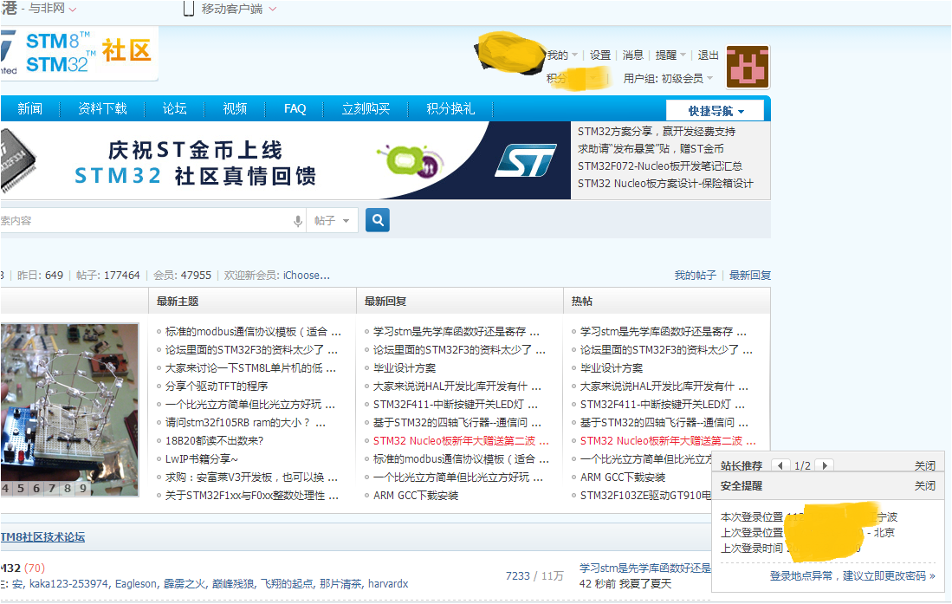Click moderator Eagleson link
Screen dimensions: 952x604
pos(136,584)
